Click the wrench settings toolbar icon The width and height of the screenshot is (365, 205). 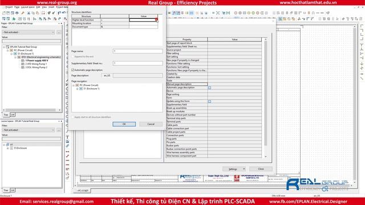pos(23,13)
